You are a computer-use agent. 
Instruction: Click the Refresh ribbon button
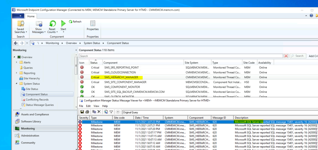point(75,22)
